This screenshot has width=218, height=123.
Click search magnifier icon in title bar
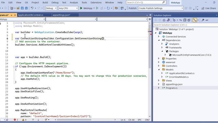click(x=163, y=2)
